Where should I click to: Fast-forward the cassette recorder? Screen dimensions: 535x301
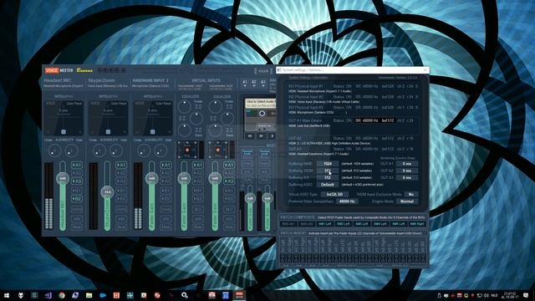point(261,135)
